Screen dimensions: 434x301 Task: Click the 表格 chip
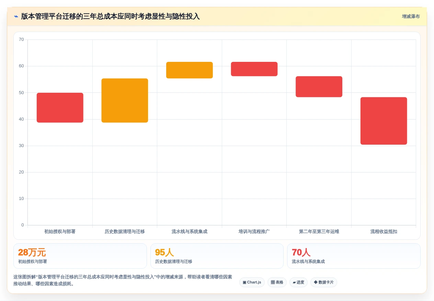pos(277,282)
